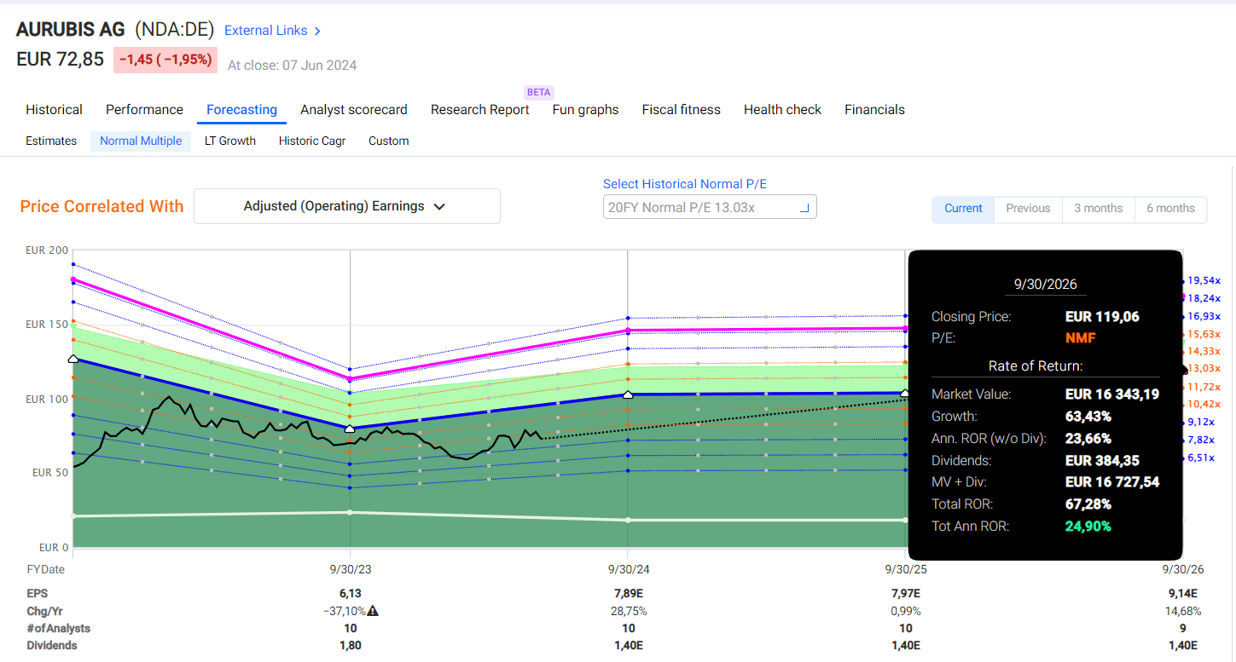Open the Fiscal fitness tab
Viewport: 1236px width, 662px height.
pyautogui.click(x=681, y=110)
